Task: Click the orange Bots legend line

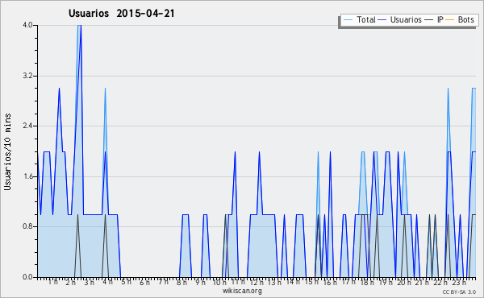Action: pos(450,20)
